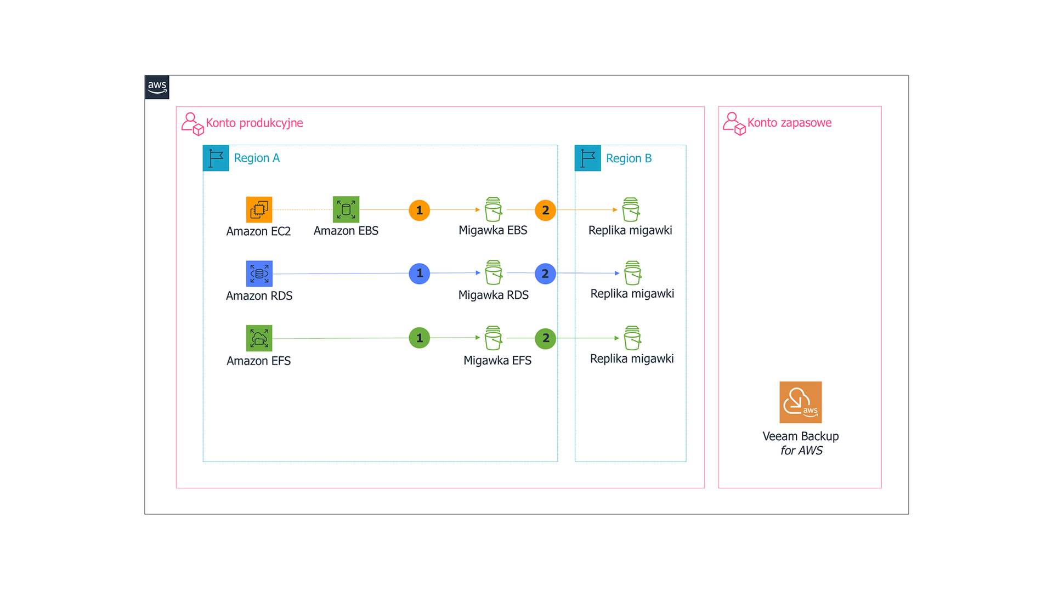Click the 'Veeam Backup for AWS' caption

click(801, 443)
